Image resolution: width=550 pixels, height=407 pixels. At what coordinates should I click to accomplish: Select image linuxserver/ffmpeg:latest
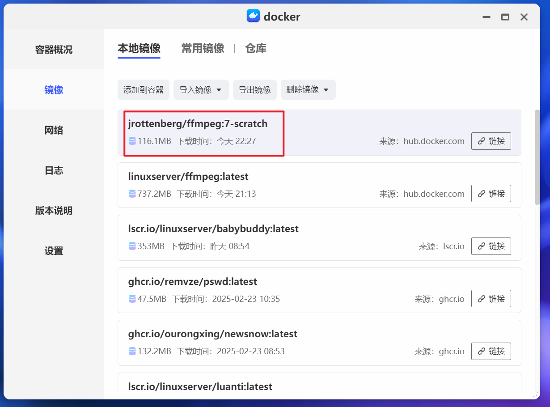(x=319, y=185)
